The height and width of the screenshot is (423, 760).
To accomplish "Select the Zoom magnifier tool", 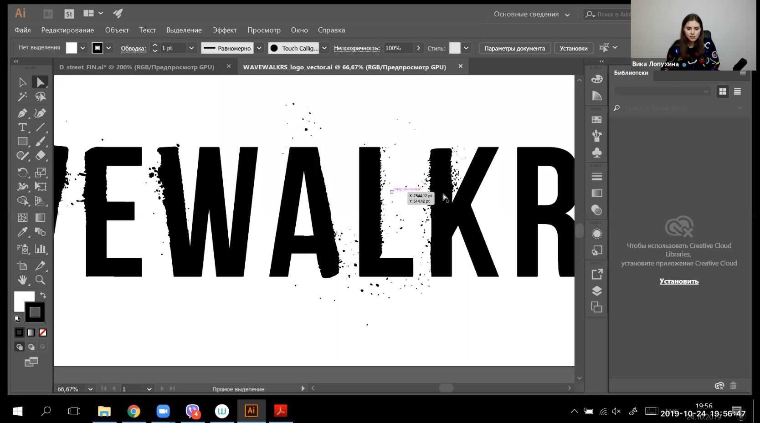I will (40, 280).
